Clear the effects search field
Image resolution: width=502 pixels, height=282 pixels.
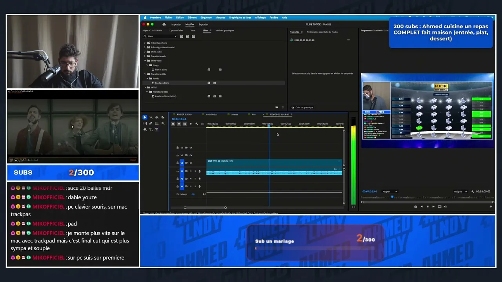pyautogui.click(x=175, y=36)
